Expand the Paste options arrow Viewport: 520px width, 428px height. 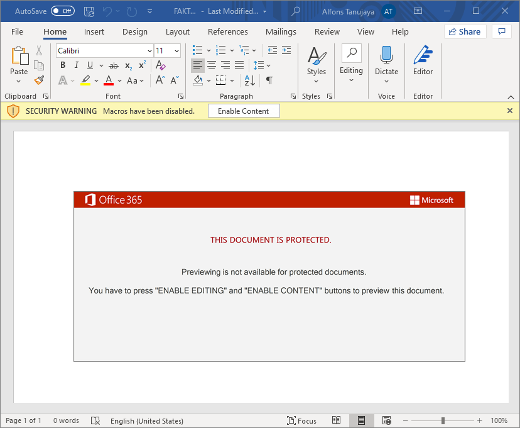tap(19, 82)
